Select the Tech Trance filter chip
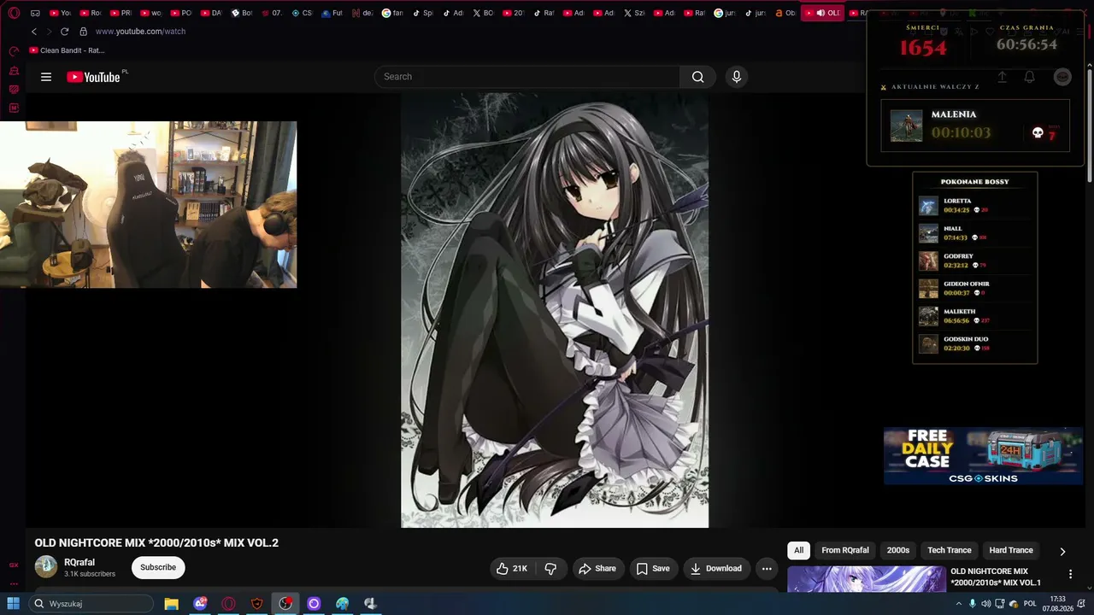This screenshot has height=615, width=1094. tap(950, 551)
